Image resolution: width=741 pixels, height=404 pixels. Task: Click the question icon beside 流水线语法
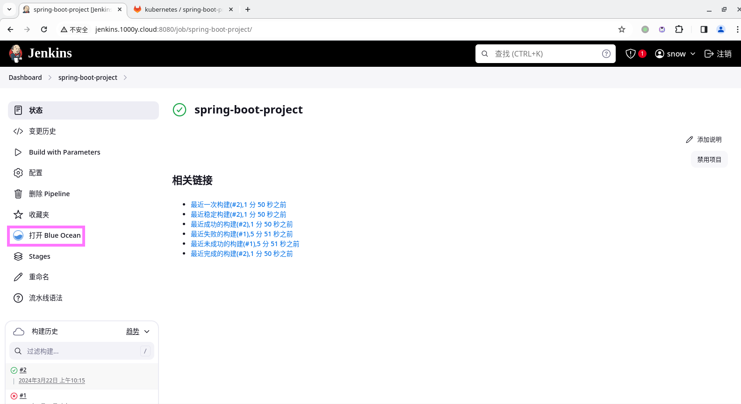tap(18, 298)
